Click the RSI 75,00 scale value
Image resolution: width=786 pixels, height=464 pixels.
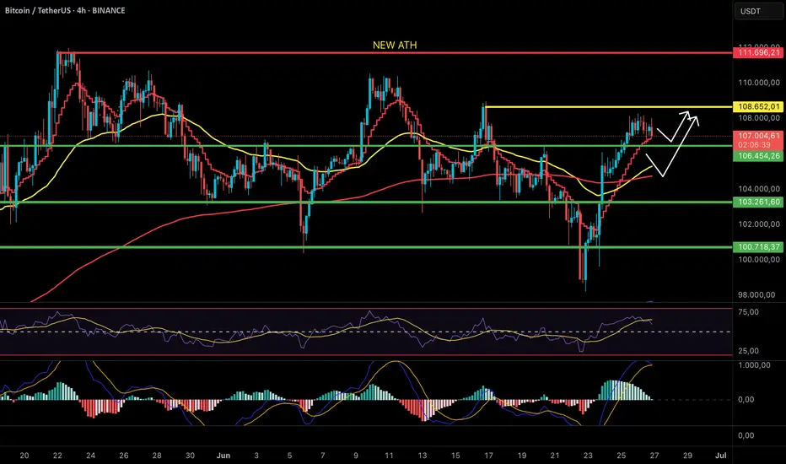click(x=748, y=312)
